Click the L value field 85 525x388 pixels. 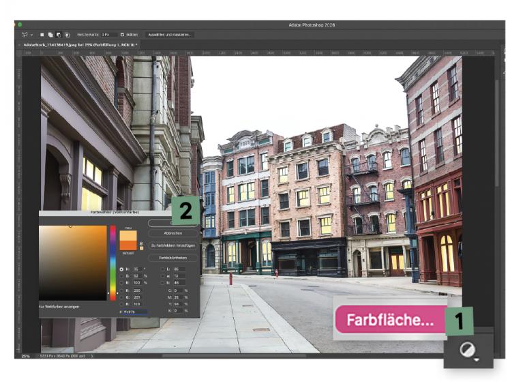click(179, 269)
